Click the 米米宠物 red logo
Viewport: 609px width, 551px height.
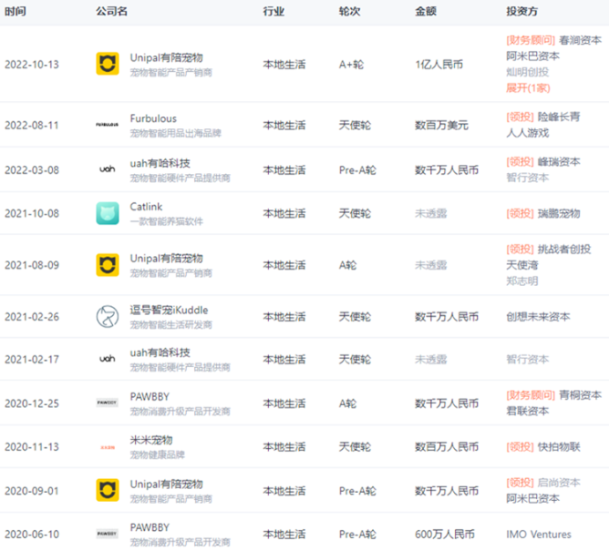[108, 447]
